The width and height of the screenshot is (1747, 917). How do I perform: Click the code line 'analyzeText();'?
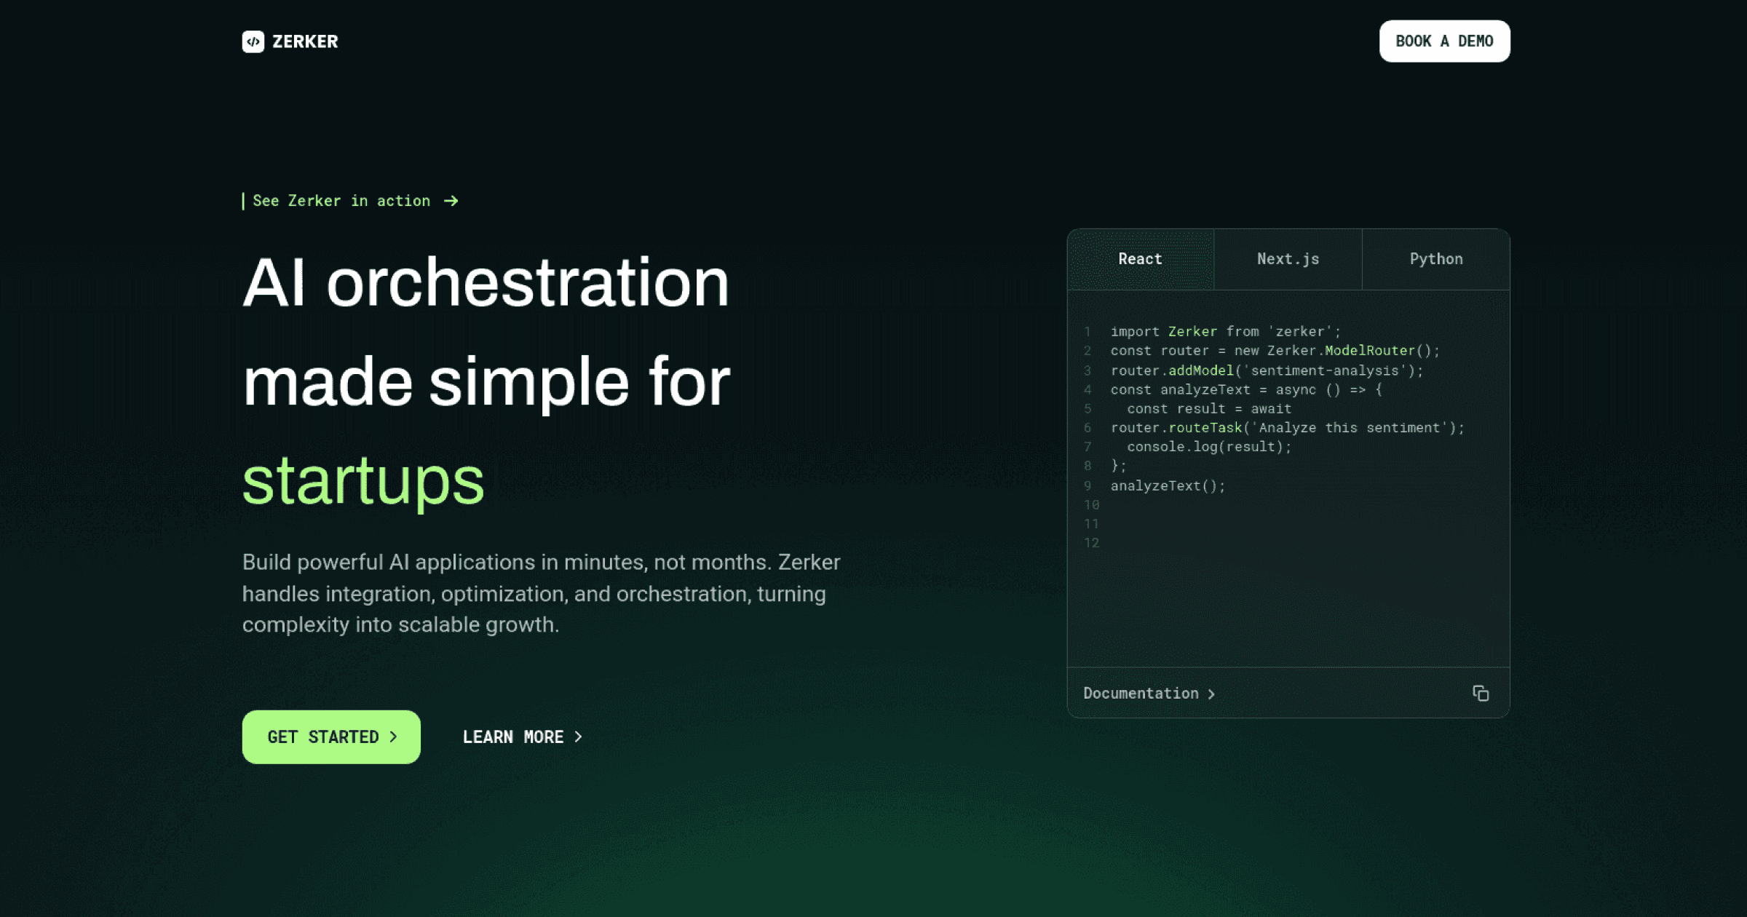[1167, 485]
